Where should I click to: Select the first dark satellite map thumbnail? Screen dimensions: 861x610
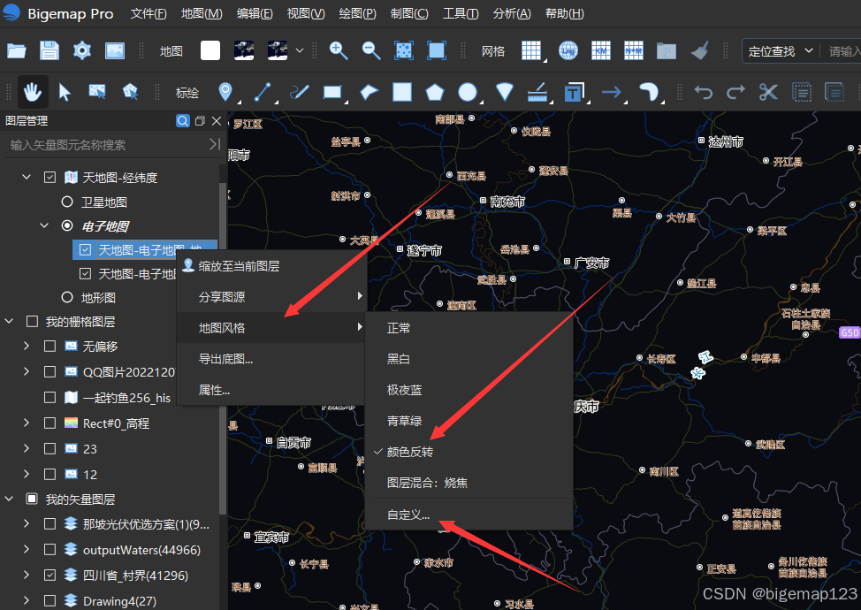(x=244, y=50)
